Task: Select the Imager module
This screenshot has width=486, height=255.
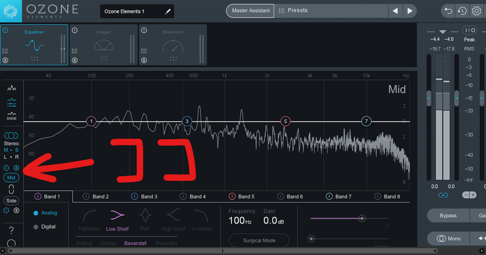Action: [x=103, y=45]
